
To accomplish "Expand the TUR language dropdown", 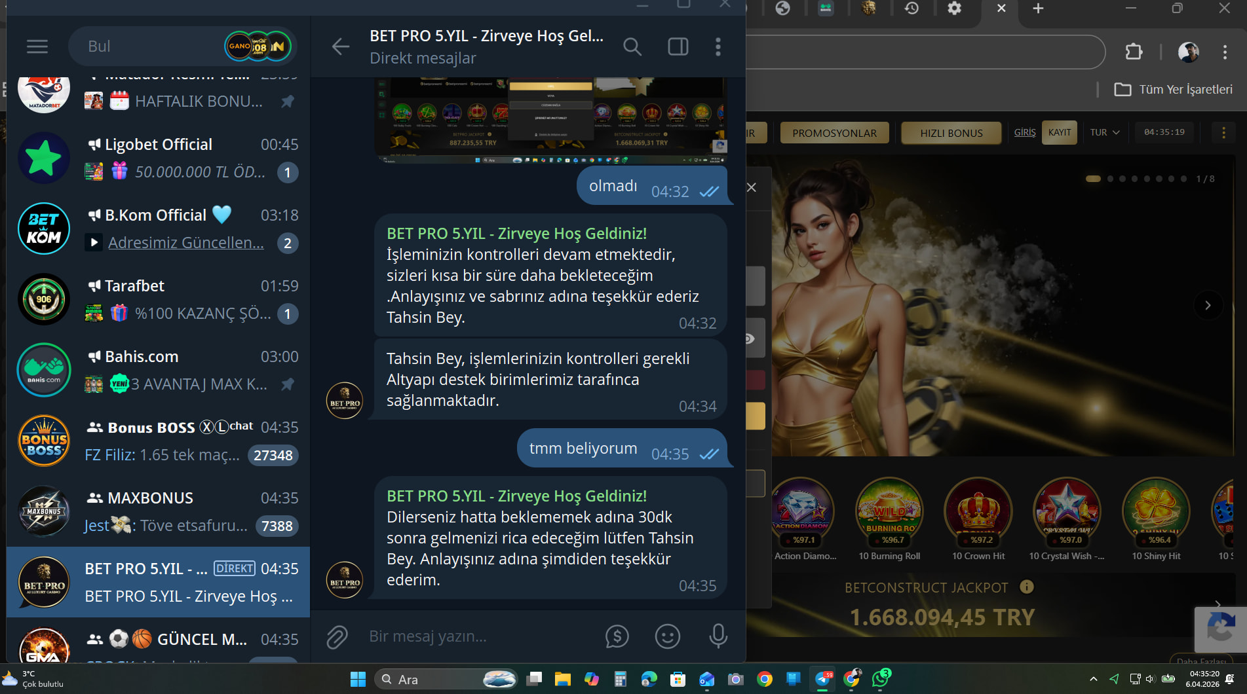I will point(1105,132).
